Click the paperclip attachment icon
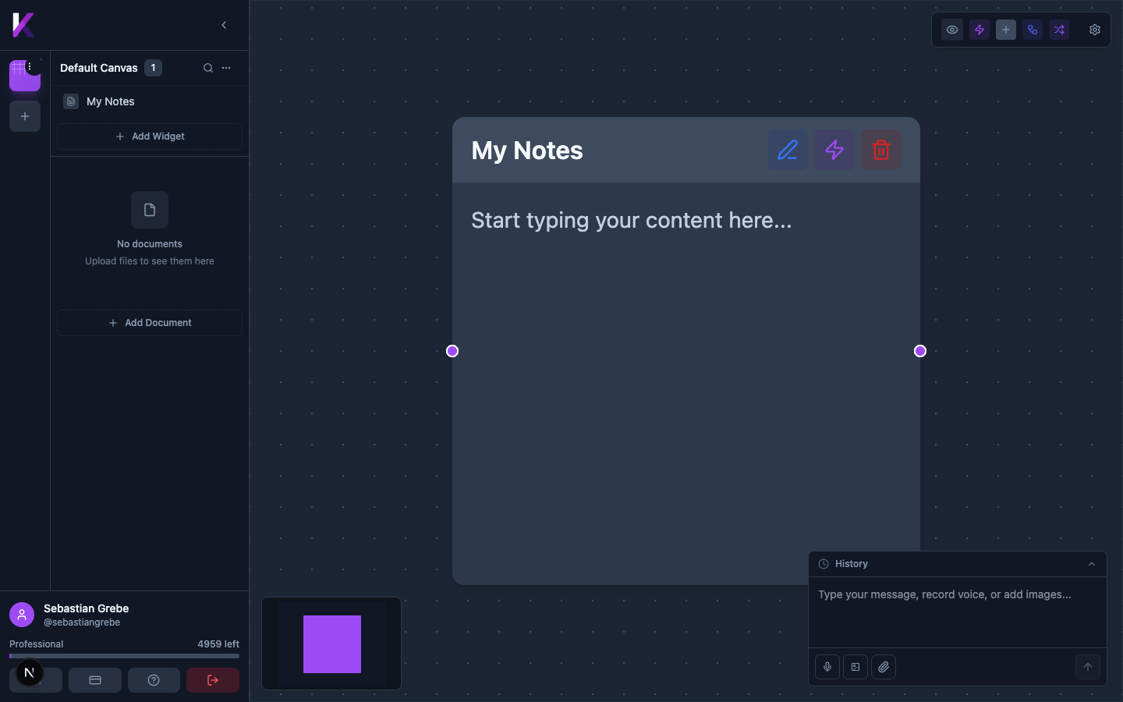Image resolution: width=1123 pixels, height=702 pixels. coord(884,667)
